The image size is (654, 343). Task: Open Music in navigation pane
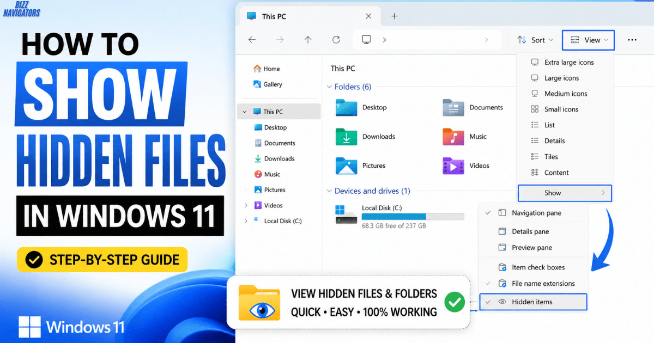click(x=267, y=174)
